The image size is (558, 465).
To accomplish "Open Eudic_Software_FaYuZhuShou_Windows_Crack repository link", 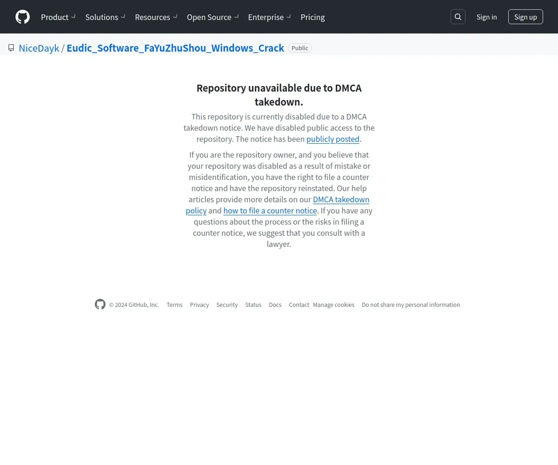I will (x=175, y=48).
